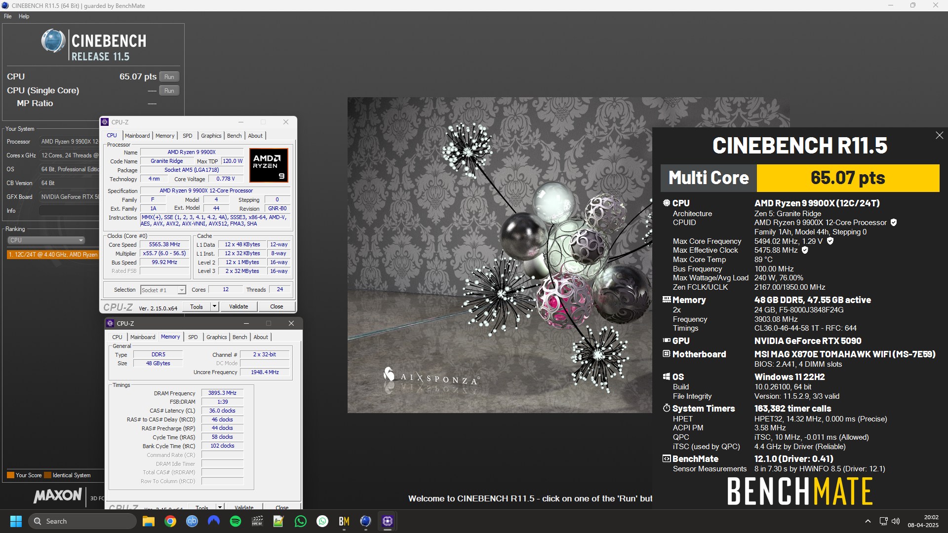The height and width of the screenshot is (533, 948).
Task: Click the Memory module icon in BenchMate panel
Action: click(x=667, y=300)
